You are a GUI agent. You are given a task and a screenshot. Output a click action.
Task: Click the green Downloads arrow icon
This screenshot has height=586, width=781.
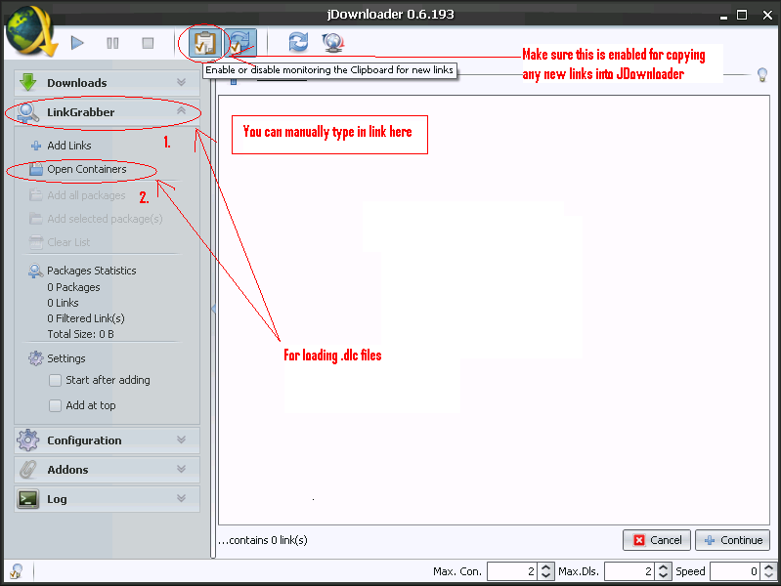(28, 82)
